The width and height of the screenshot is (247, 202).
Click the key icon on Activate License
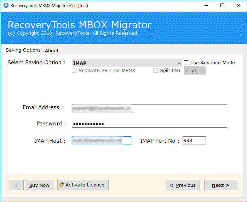(61, 185)
